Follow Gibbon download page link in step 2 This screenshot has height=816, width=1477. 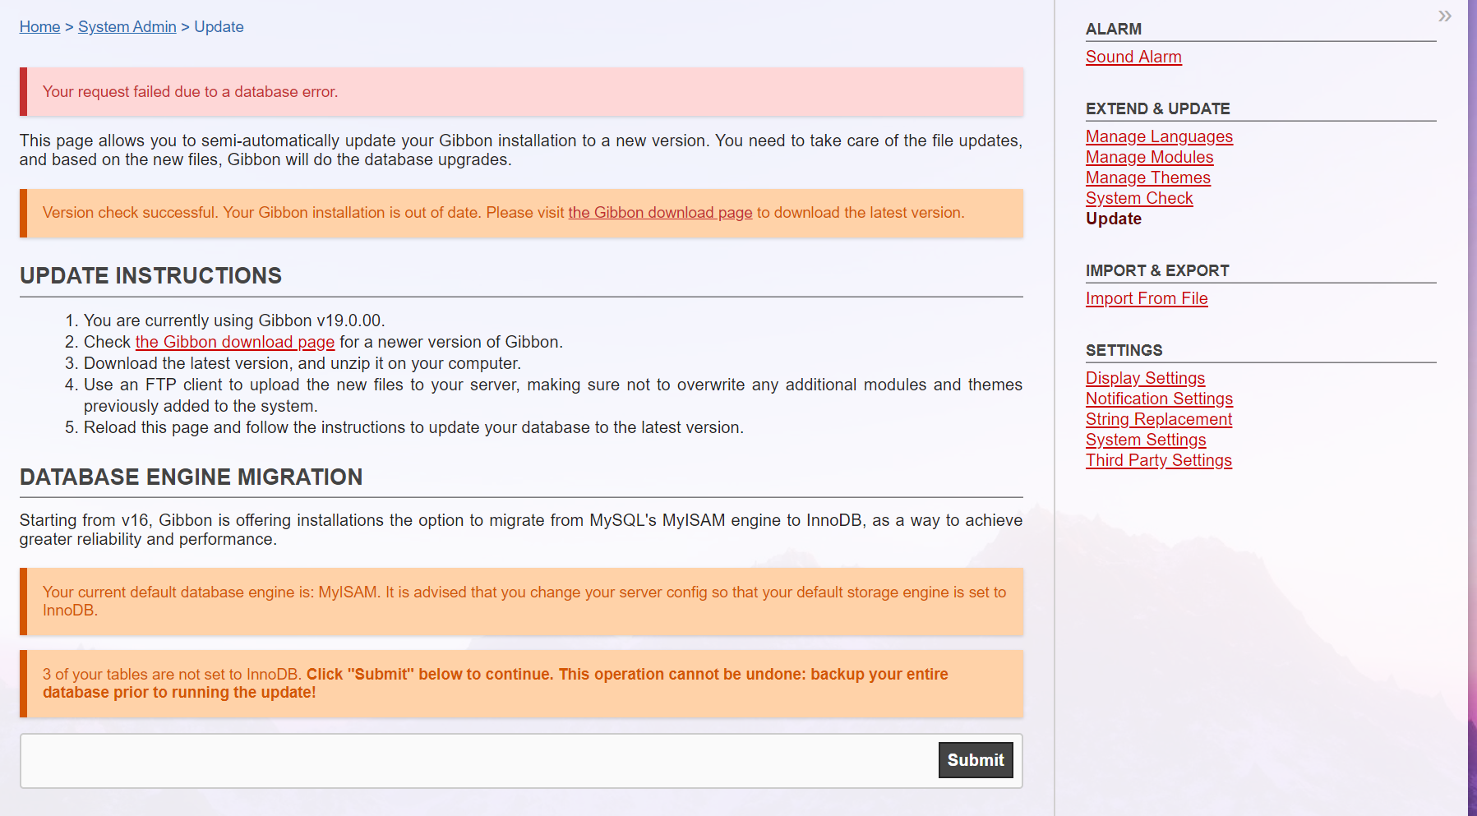click(x=235, y=342)
